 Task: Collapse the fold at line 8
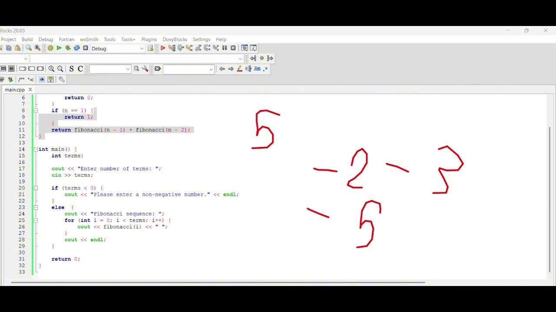36,110
